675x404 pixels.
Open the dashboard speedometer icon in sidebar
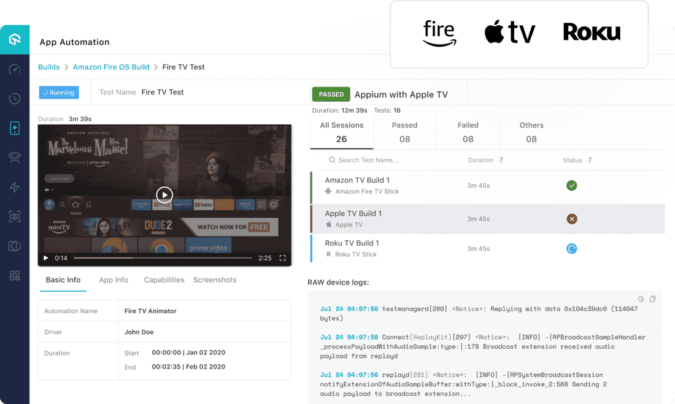pos(15,69)
